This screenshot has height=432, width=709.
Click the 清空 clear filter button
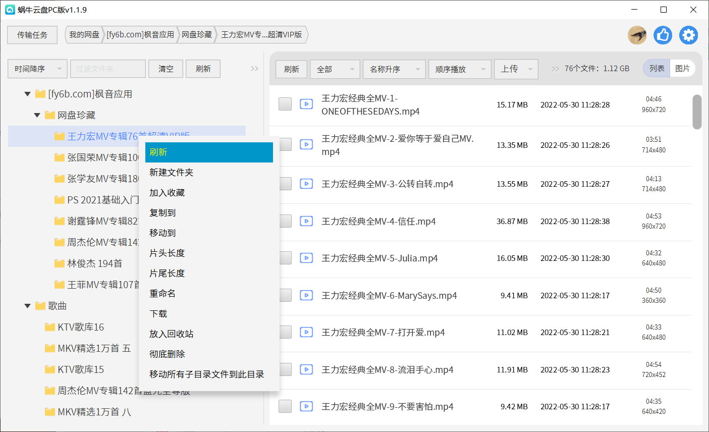166,69
